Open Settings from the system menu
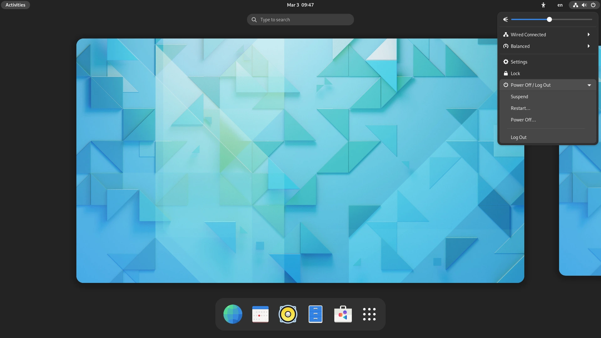601x338 pixels. (519, 62)
